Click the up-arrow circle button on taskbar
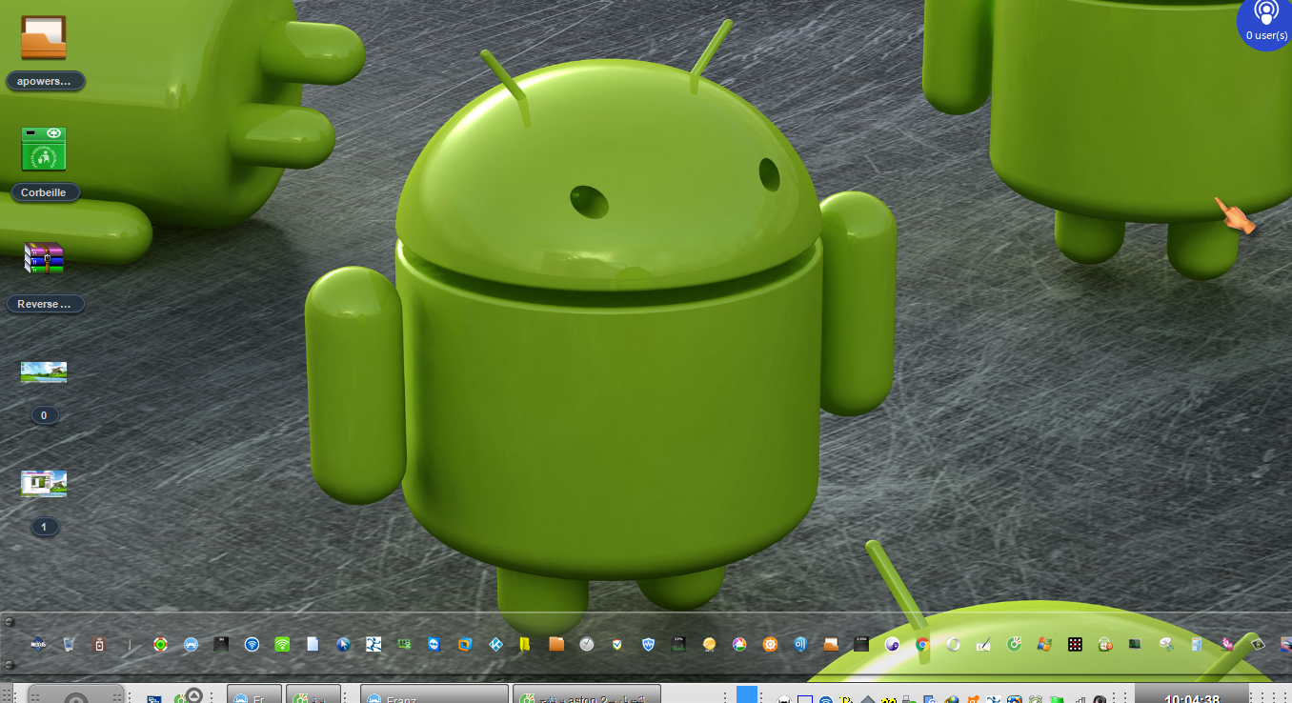Screen dimensions: 1292x703 [x=194, y=695]
